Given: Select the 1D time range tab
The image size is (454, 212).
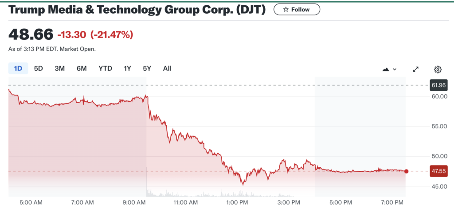Looking at the screenshot, I should [x=18, y=68].
